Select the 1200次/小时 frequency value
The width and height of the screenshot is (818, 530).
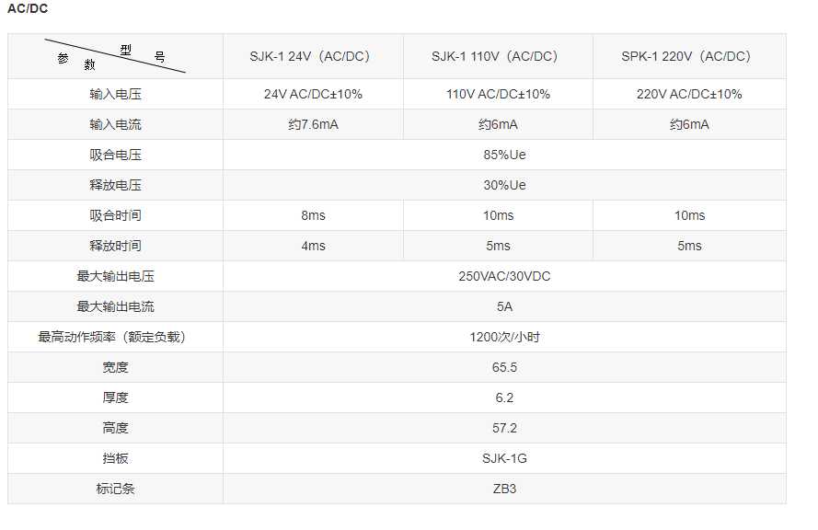point(504,337)
